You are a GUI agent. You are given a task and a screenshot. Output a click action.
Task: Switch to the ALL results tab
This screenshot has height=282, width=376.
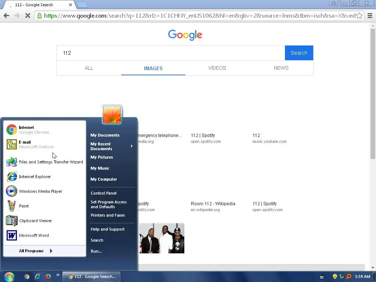click(x=89, y=68)
